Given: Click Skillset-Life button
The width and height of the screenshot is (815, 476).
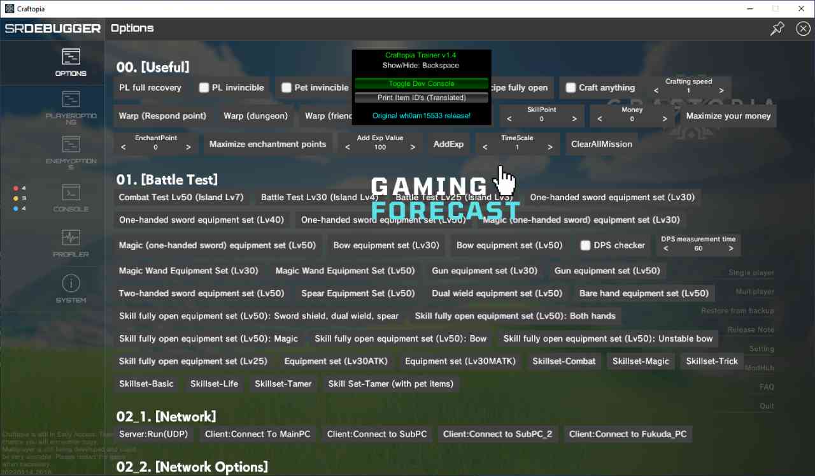Looking at the screenshot, I should click(x=214, y=384).
